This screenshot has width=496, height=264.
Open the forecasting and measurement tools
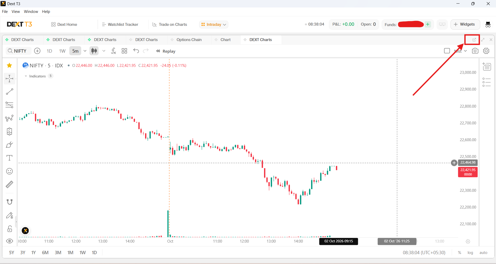[10, 131]
